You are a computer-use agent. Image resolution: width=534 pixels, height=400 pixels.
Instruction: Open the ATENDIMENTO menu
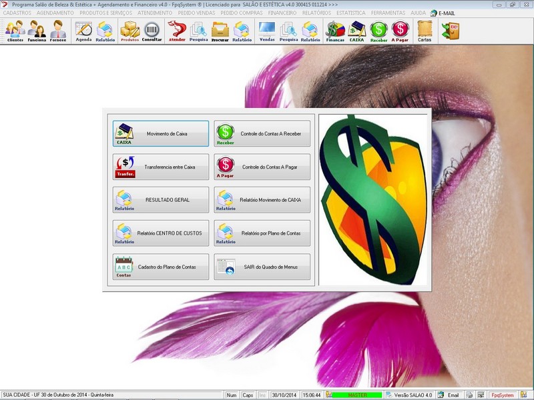tap(155, 13)
